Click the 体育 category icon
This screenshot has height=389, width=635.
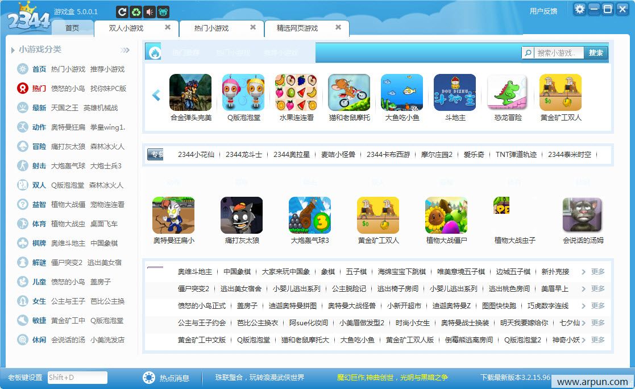(x=23, y=224)
